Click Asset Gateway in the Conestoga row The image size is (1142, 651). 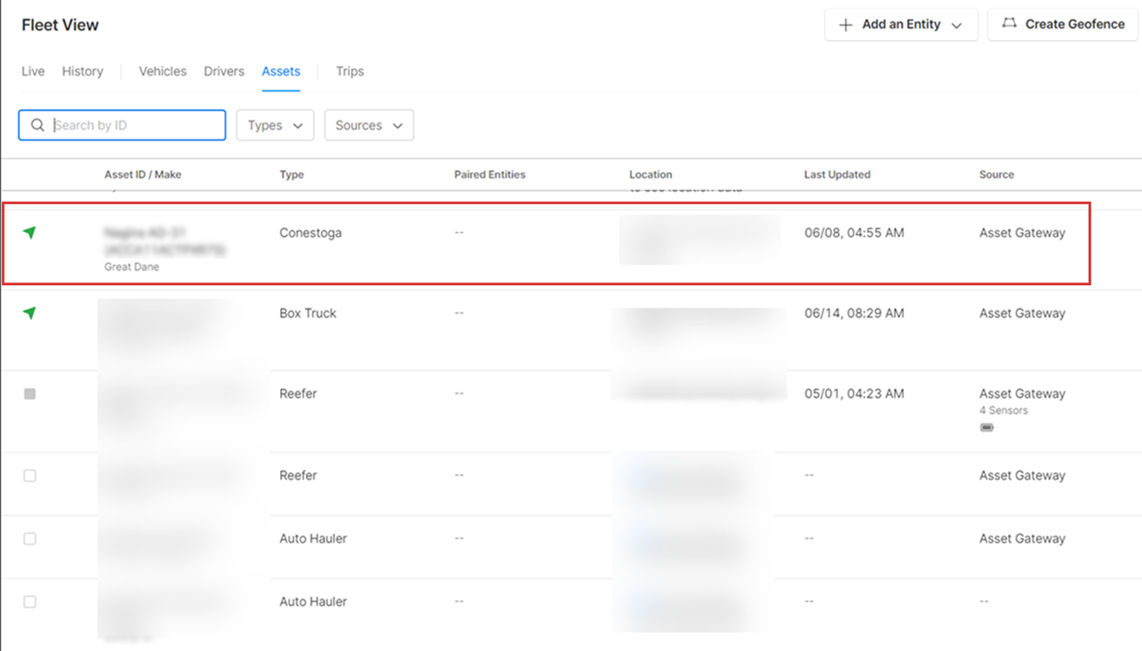1022,233
